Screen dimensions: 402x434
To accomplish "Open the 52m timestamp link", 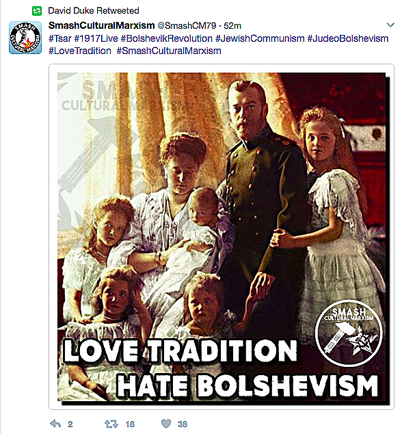I will tap(232, 26).
